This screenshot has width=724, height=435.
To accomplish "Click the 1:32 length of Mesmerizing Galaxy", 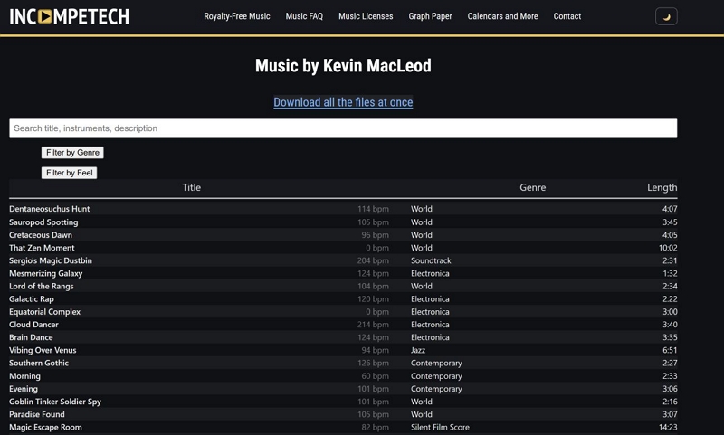I will pos(670,273).
